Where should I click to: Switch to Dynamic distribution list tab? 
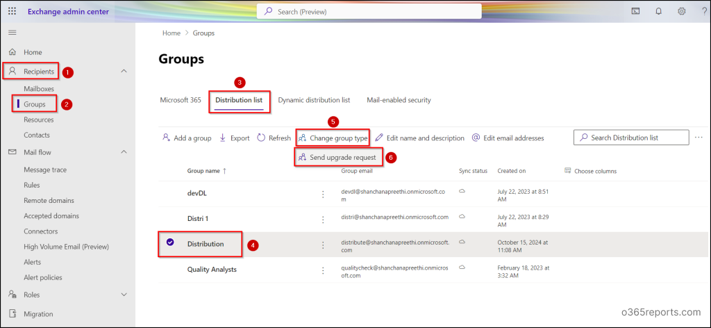tap(314, 100)
